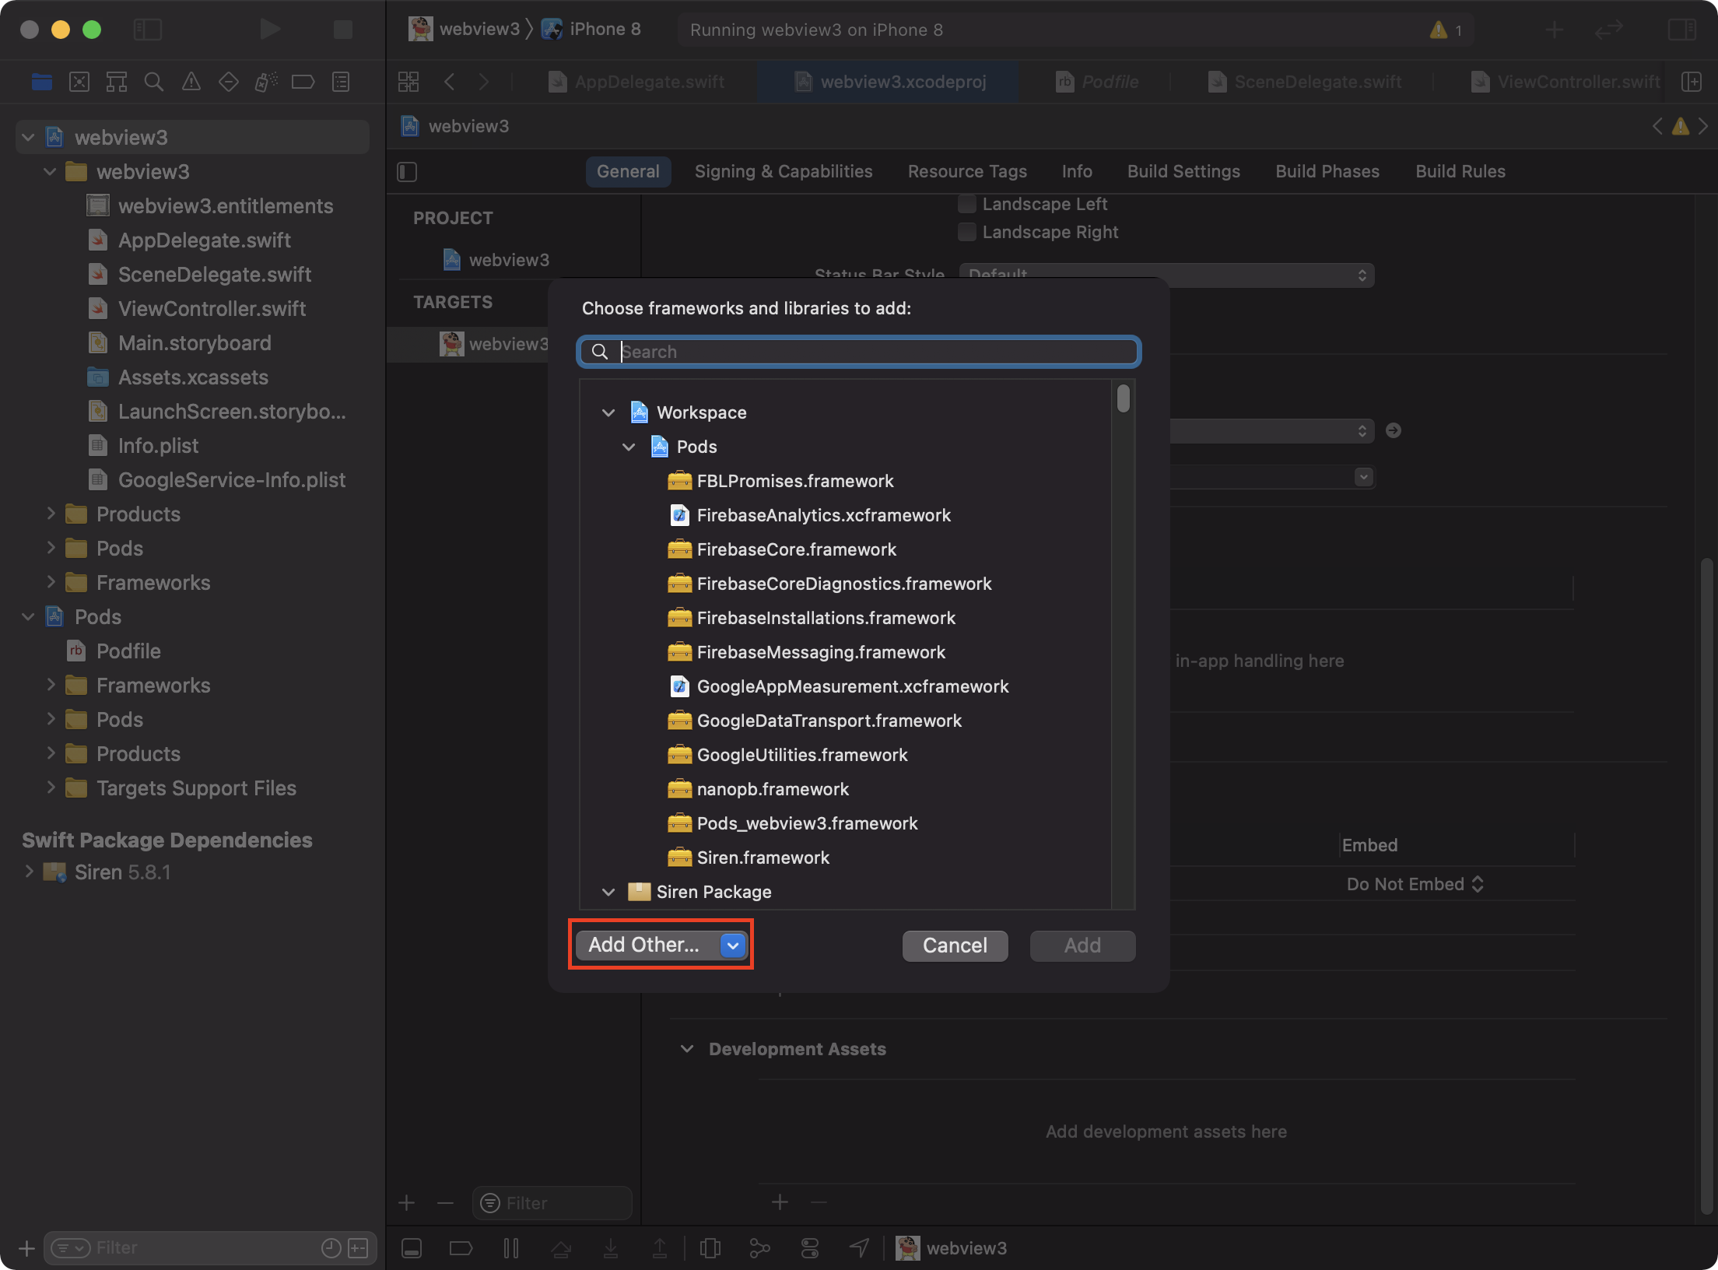Open the Add Other dropdown arrow
The image size is (1718, 1270).
click(732, 945)
